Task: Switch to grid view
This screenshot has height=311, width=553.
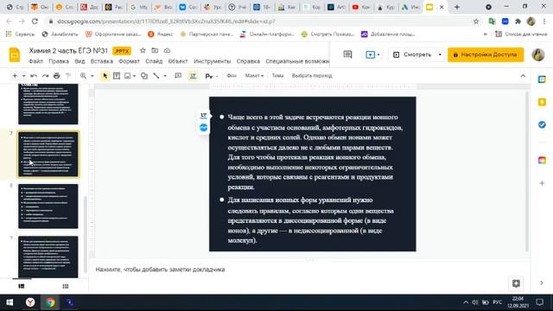Action: coord(66,286)
